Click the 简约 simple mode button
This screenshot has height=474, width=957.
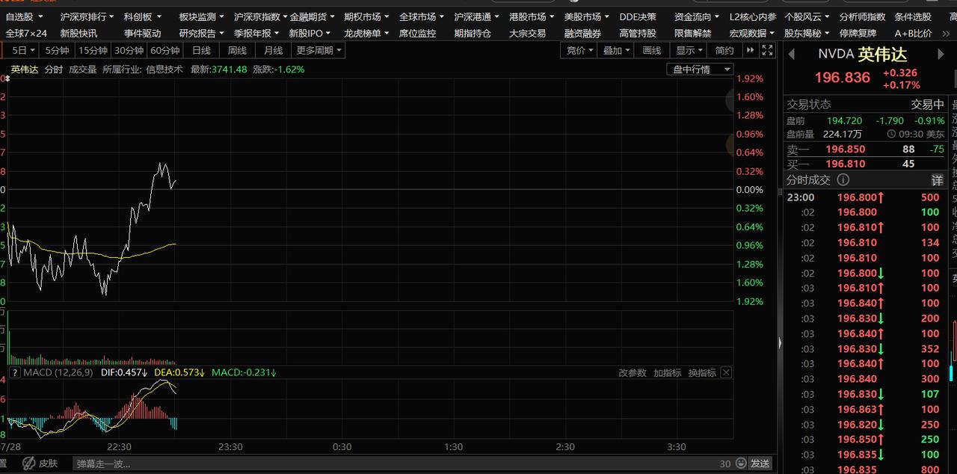tap(724, 50)
